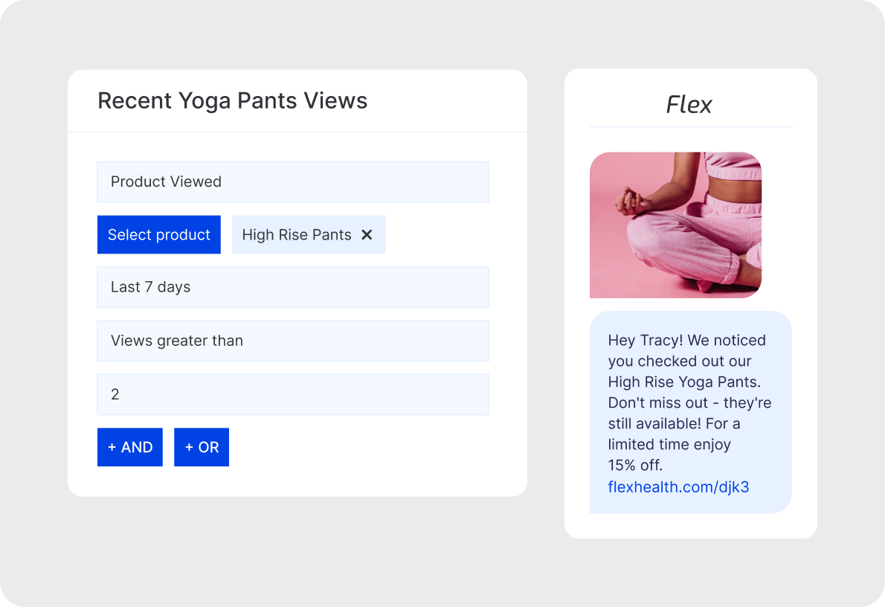Remove the High Rise Pants tag
The image size is (885, 607).
(x=367, y=234)
